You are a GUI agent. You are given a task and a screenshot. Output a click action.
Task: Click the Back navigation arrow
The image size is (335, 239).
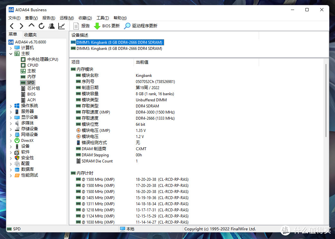click(x=12, y=26)
